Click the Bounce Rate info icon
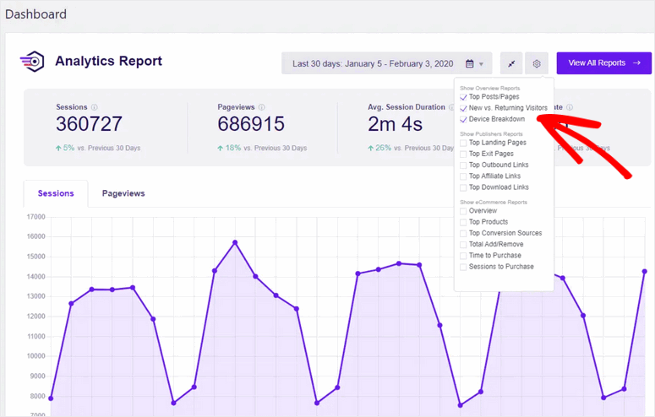 [x=570, y=107]
